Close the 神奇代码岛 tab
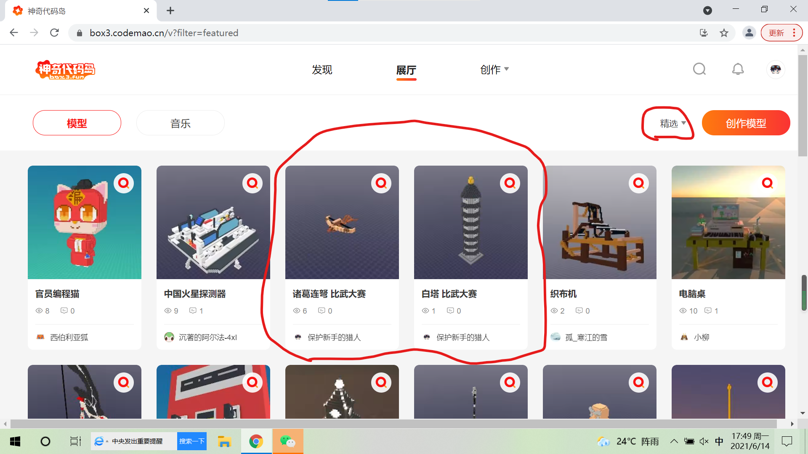This screenshot has height=454, width=808. point(146,11)
